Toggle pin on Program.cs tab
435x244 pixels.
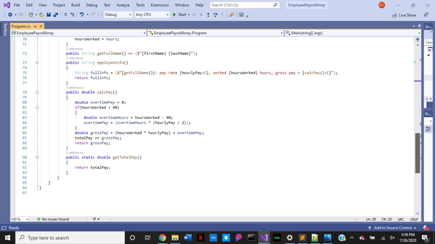(36, 26)
